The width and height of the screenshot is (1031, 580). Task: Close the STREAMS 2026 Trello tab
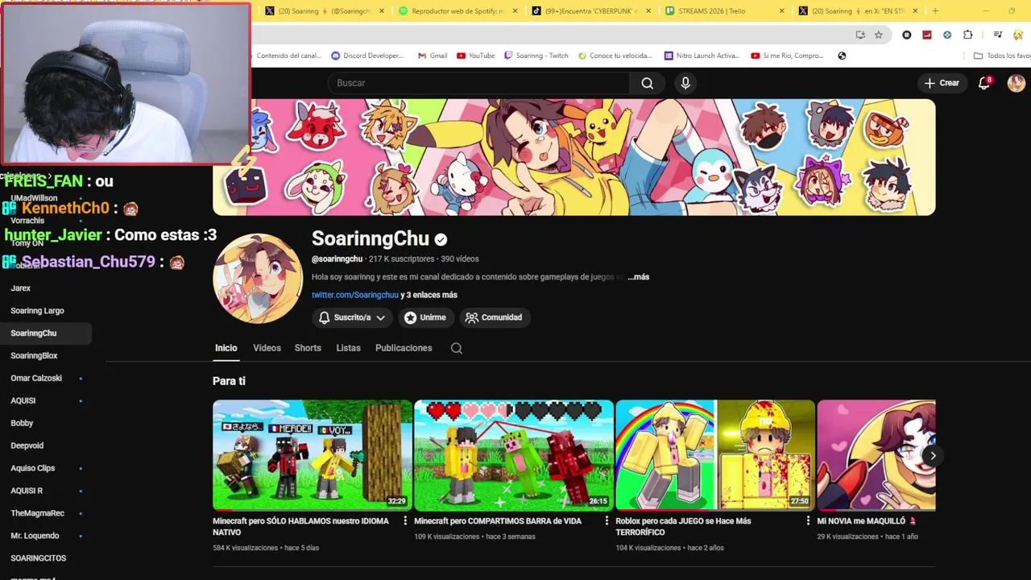click(x=781, y=11)
